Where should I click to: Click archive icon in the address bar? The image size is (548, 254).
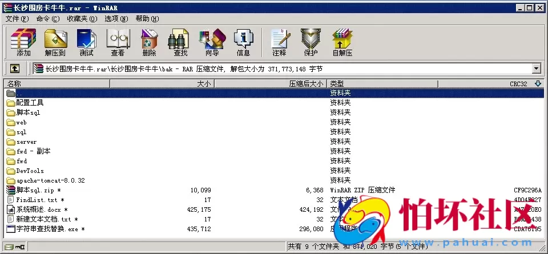(38, 69)
